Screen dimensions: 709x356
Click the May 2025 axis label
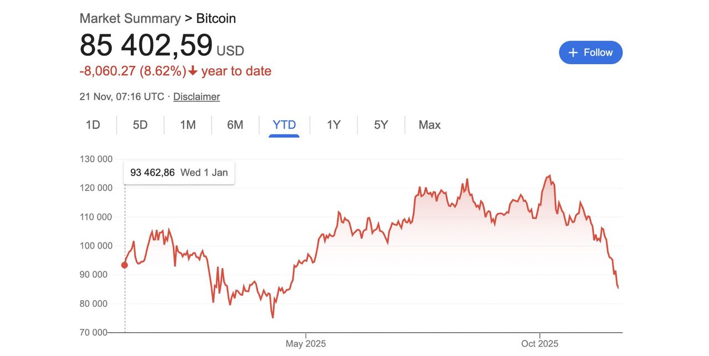tap(306, 344)
